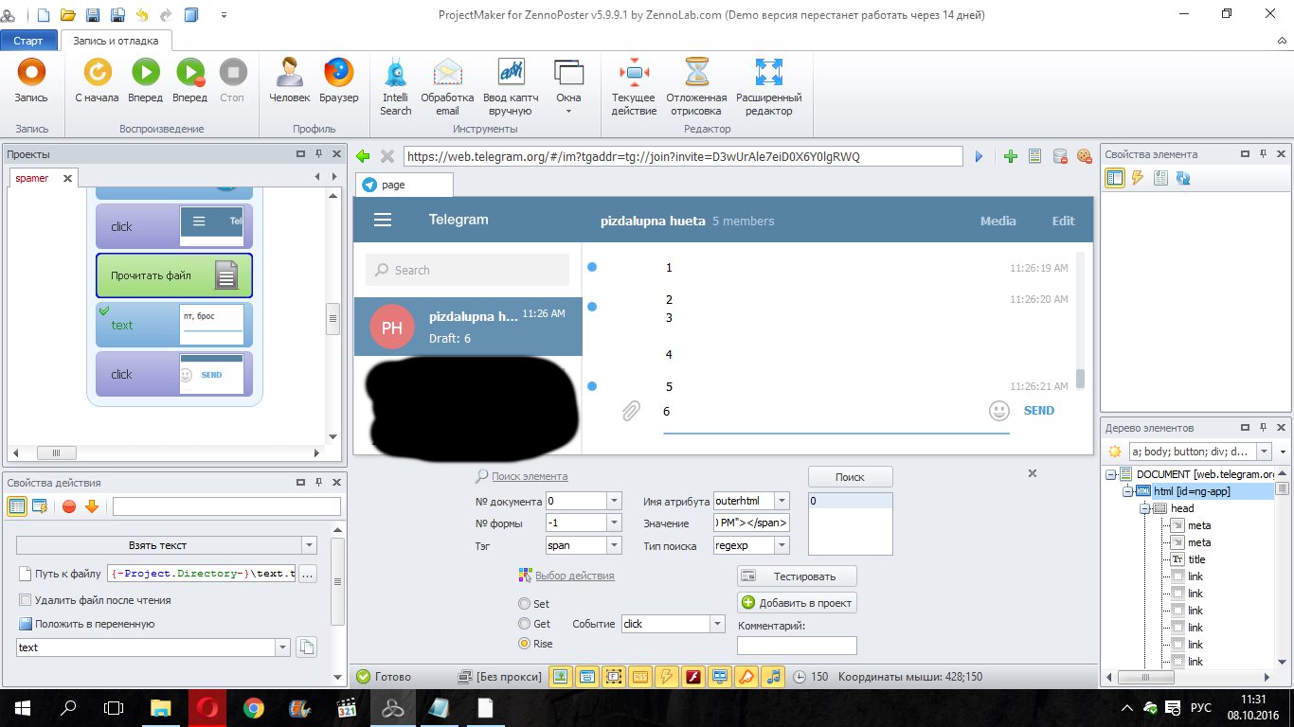This screenshot has height=727, width=1294.
Task: Toggle Отложенная отрисовка mode
Action: pos(696,87)
